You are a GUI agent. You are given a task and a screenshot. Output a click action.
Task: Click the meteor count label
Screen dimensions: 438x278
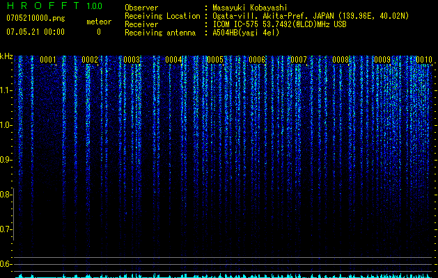[x=99, y=22]
